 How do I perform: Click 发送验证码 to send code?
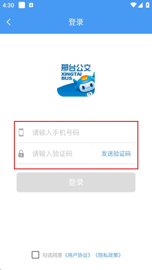(116, 154)
